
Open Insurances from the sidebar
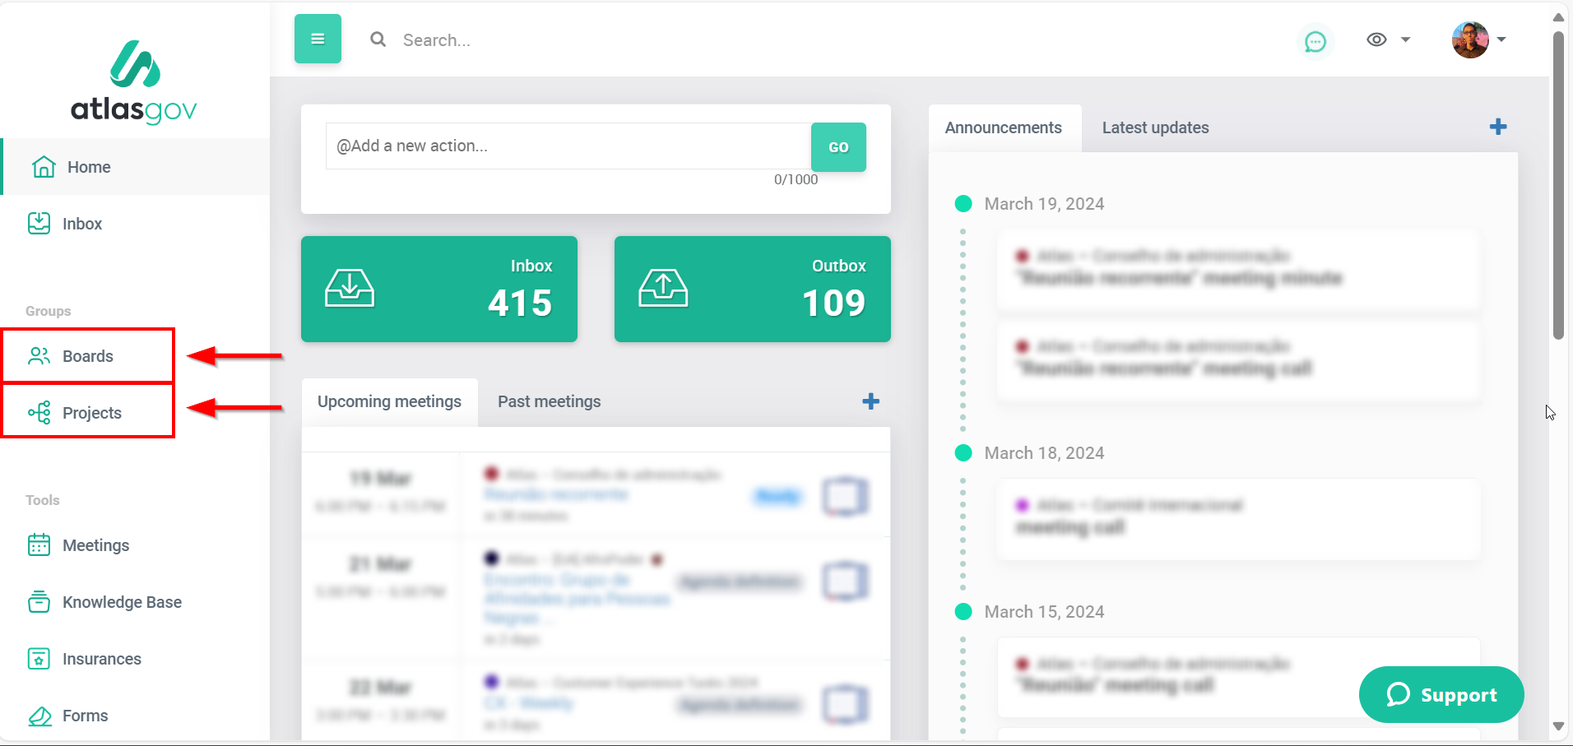[x=101, y=659]
